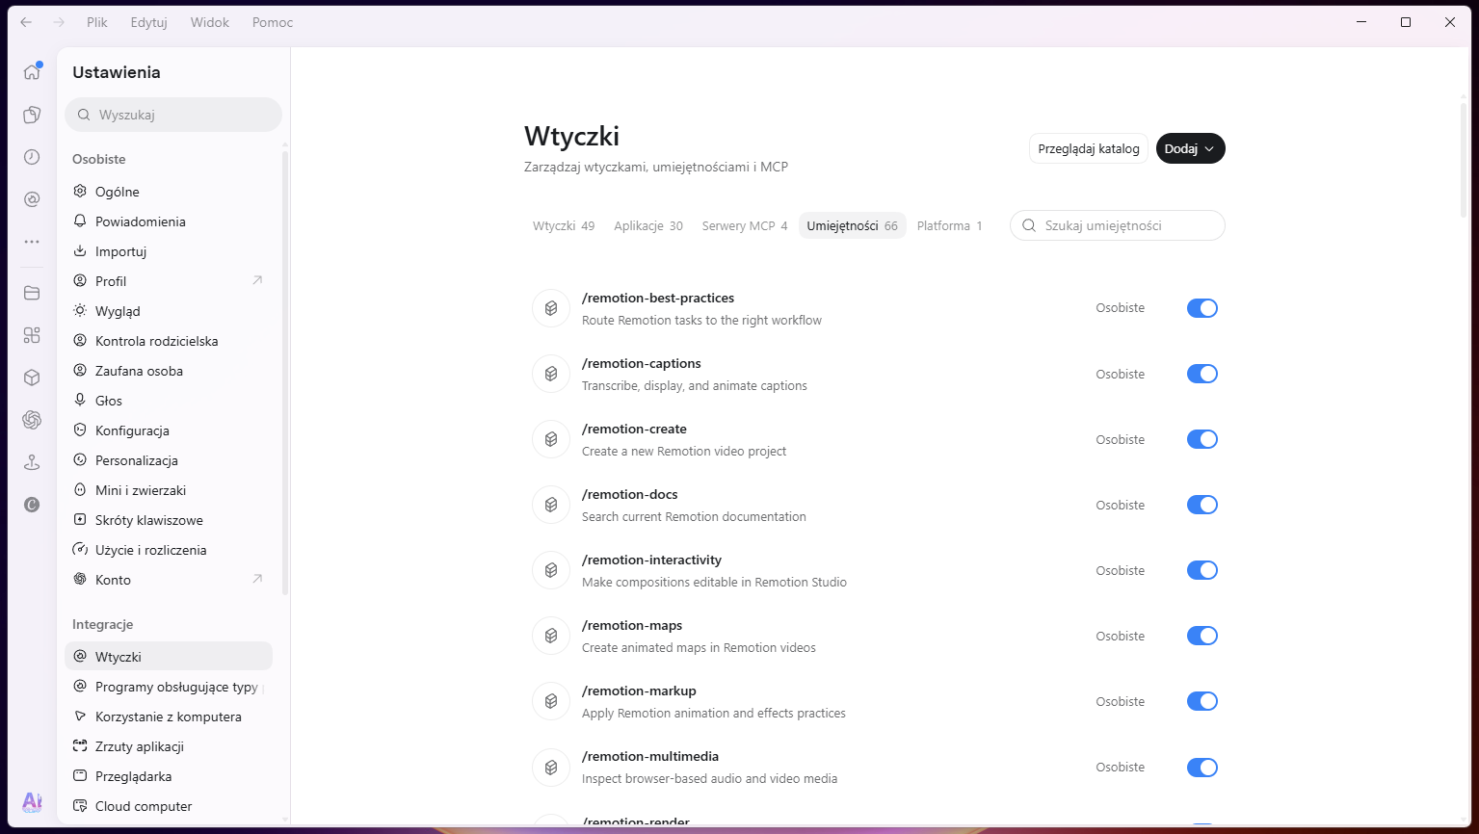Open the joystick icon in the left rail
The height and width of the screenshot is (834, 1479).
tap(32, 462)
